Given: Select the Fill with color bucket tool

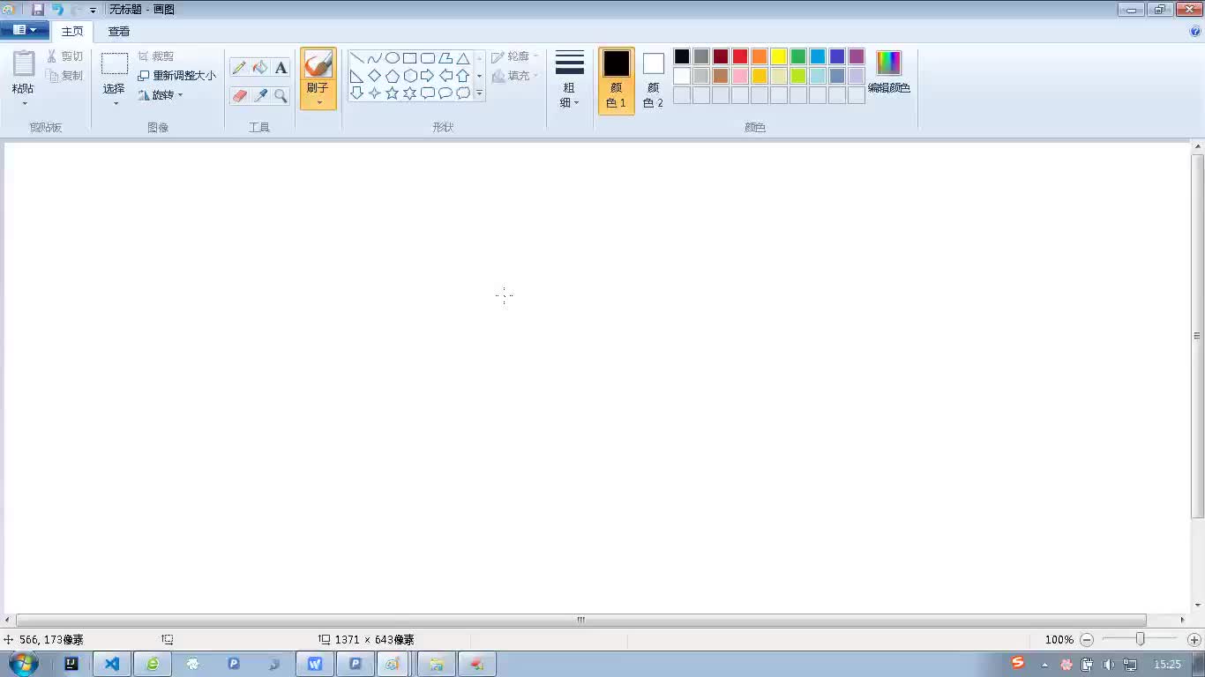Looking at the screenshot, I should click(x=260, y=68).
